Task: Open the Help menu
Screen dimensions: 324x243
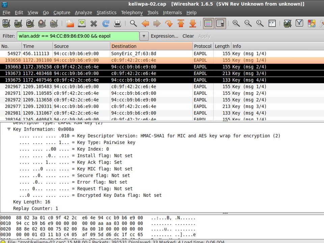Action: pyautogui.click(x=192, y=12)
